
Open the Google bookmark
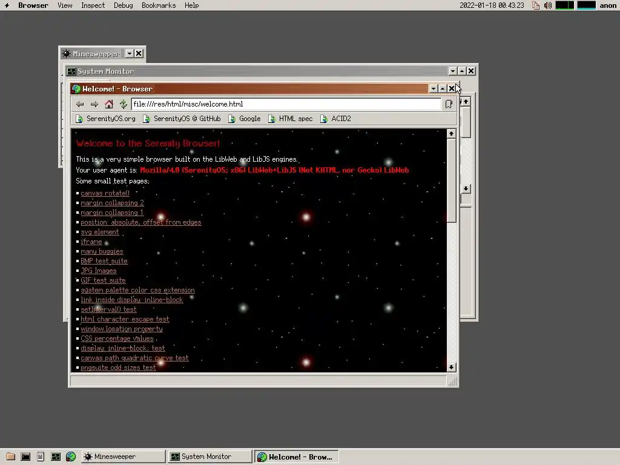coord(245,119)
